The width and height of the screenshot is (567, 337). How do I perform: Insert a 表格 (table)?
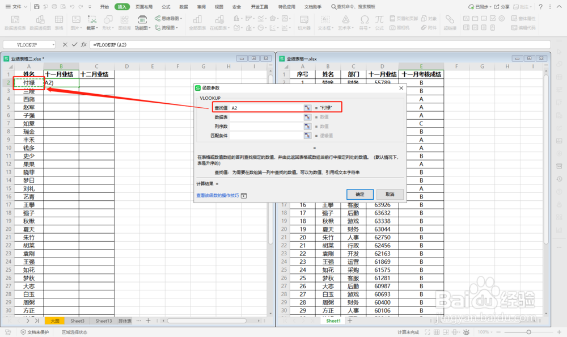click(58, 22)
